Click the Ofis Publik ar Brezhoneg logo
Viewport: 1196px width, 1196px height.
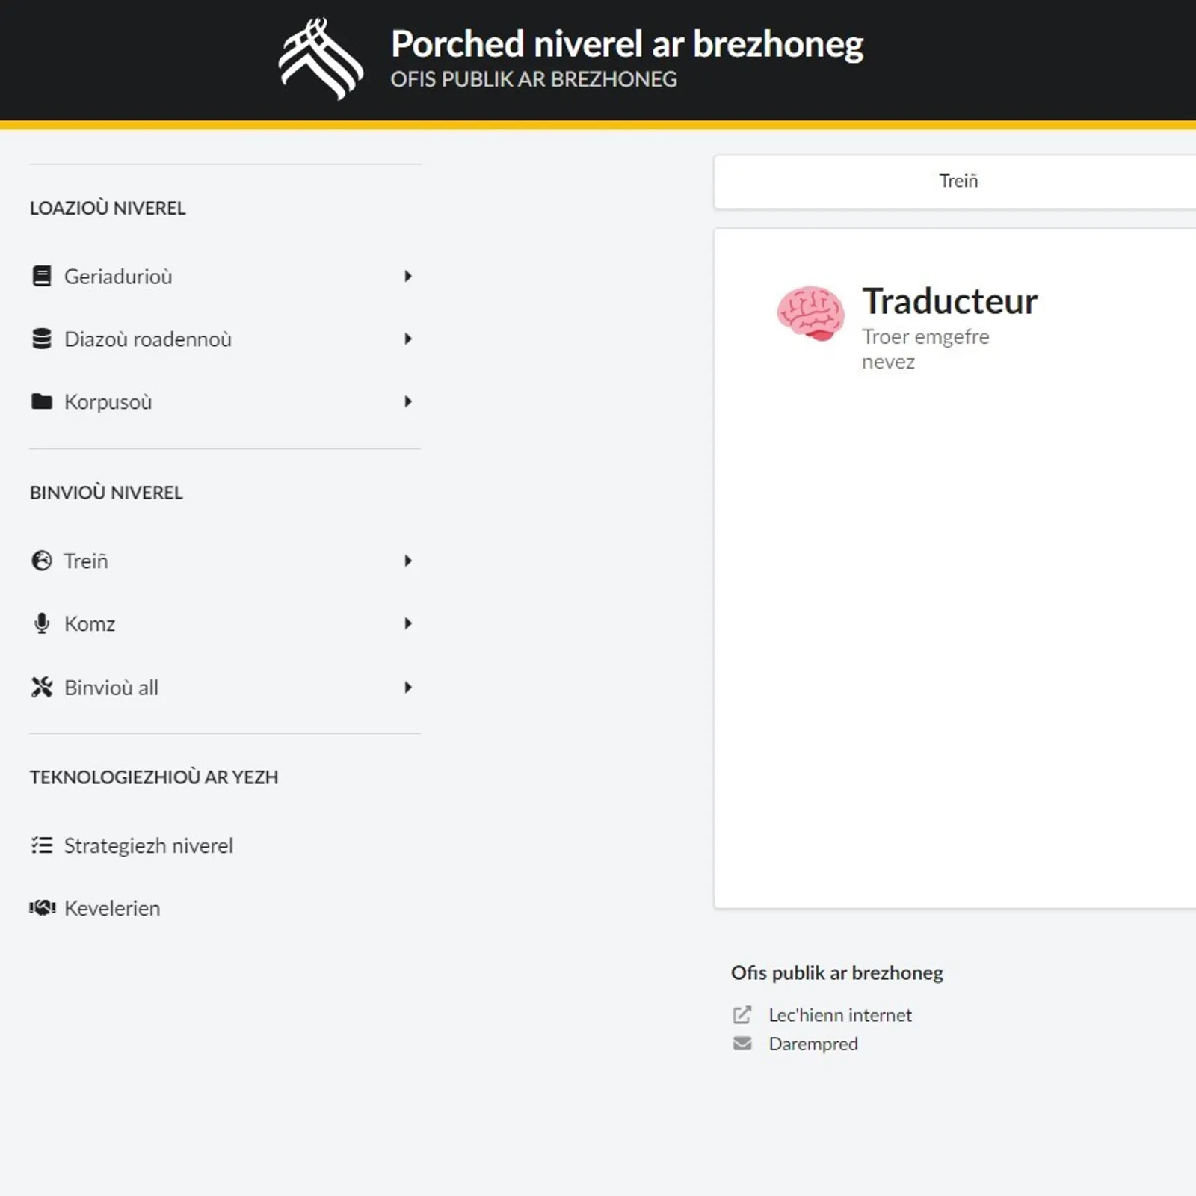pos(321,58)
